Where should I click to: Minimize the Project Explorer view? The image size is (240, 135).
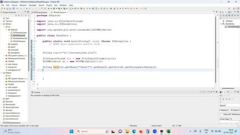[25, 12]
